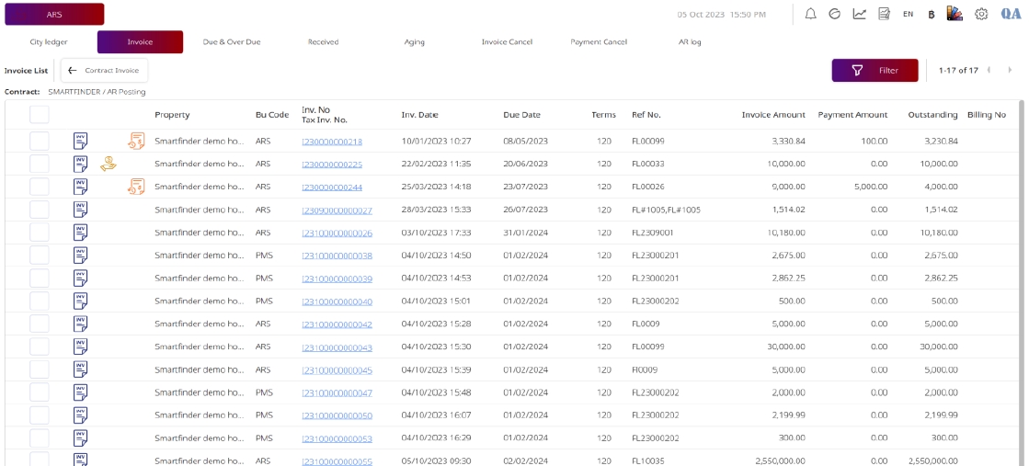Screen dimensions: 1029x466
Task: Tick checkbox for invoice I230000000218 row
Action: coord(39,141)
